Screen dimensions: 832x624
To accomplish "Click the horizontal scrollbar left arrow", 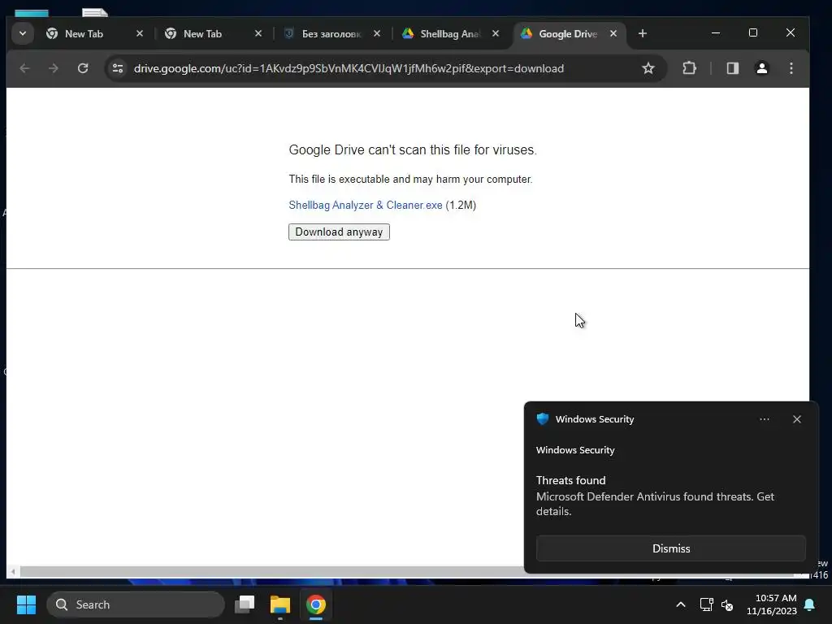I will coord(13,572).
